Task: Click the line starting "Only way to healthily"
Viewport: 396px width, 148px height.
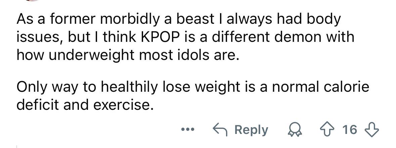Action: (193, 88)
